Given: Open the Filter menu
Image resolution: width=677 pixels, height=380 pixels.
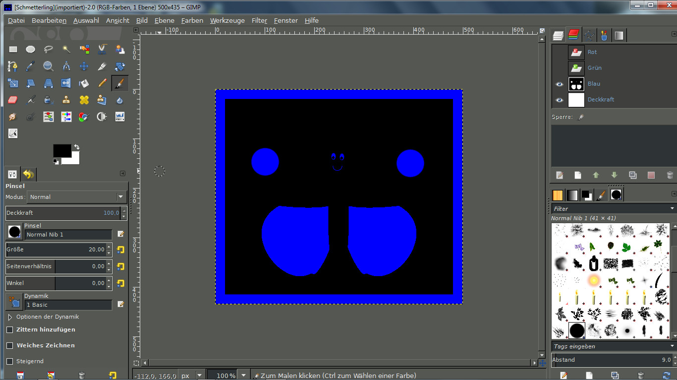Looking at the screenshot, I should coord(259,20).
